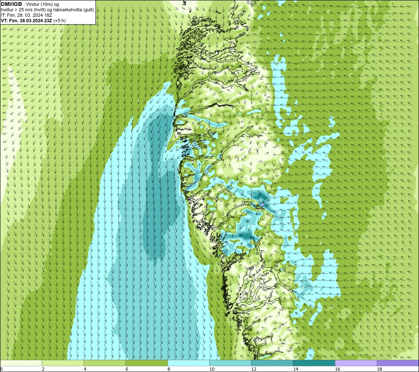Click the purple swatch above 18 m/s
419x372 pixels.
(x=398, y=363)
